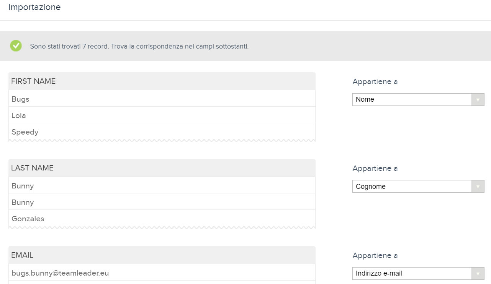Click the arrow on the Nome dropdown
This screenshot has width=491, height=284.
pos(478,100)
